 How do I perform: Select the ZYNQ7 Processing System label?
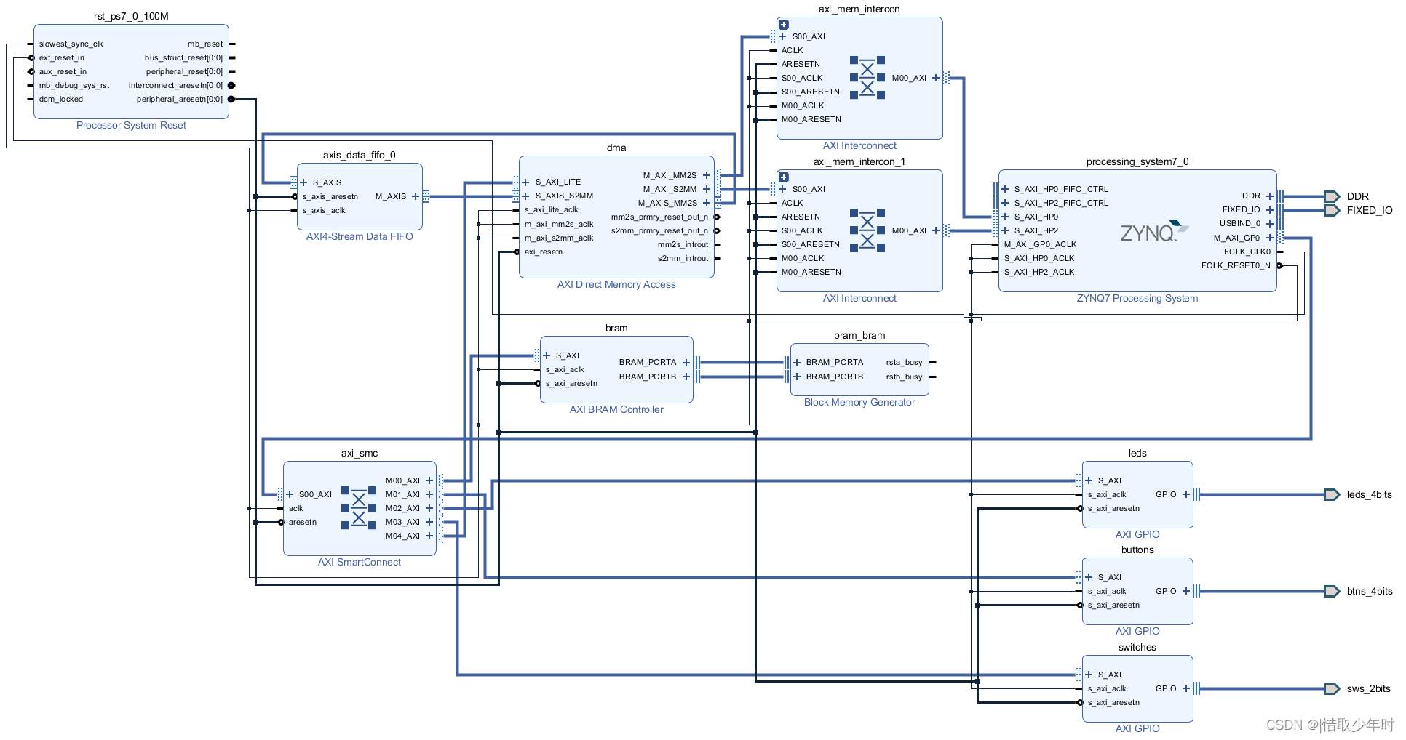click(x=1137, y=299)
